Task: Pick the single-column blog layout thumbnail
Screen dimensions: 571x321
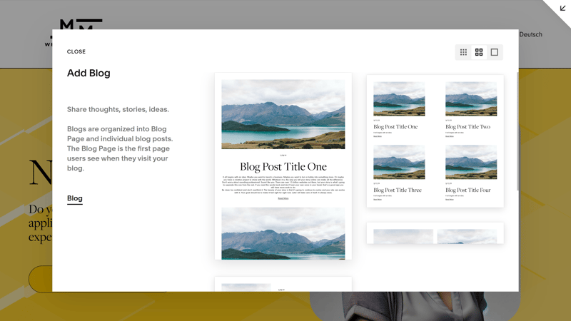Action: (x=283, y=166)
